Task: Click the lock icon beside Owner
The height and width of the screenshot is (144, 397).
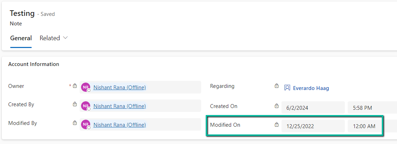Action: pyautogui.click(x=75, y=86)
